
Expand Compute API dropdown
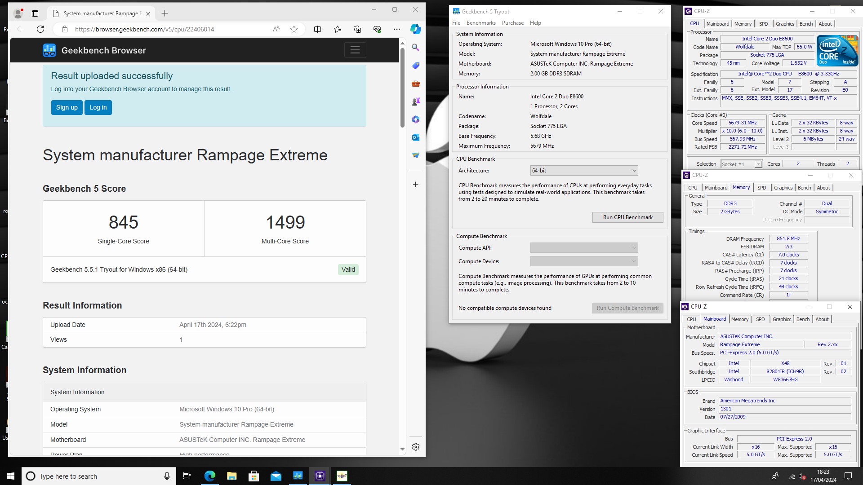click(x=584, y=248)
